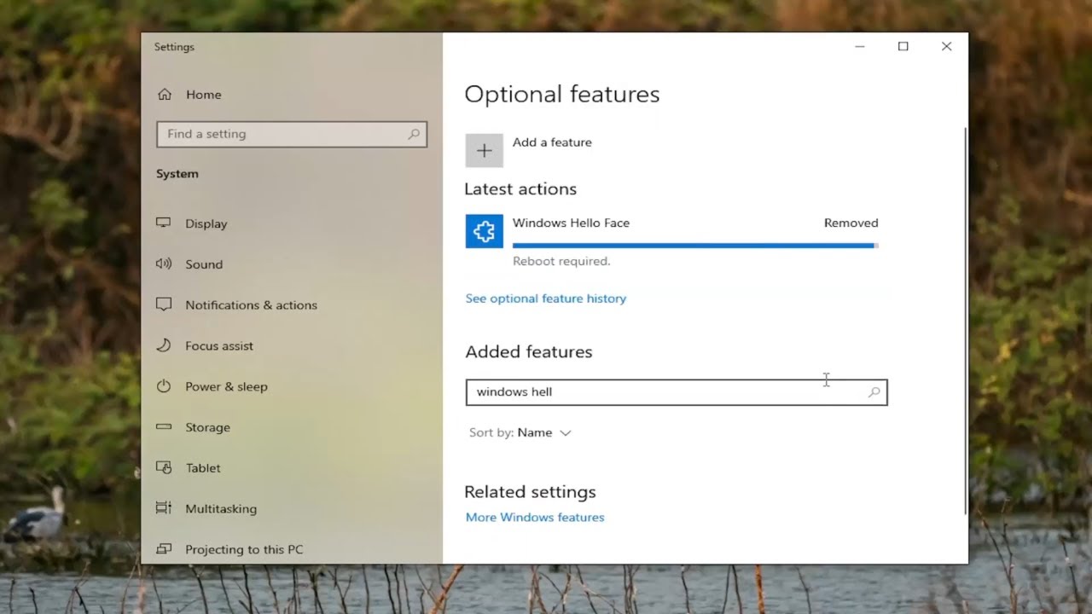The image size is (1092, 614).
Task: Click the Power & sleep icon
Action: click(x=164, y=386)
